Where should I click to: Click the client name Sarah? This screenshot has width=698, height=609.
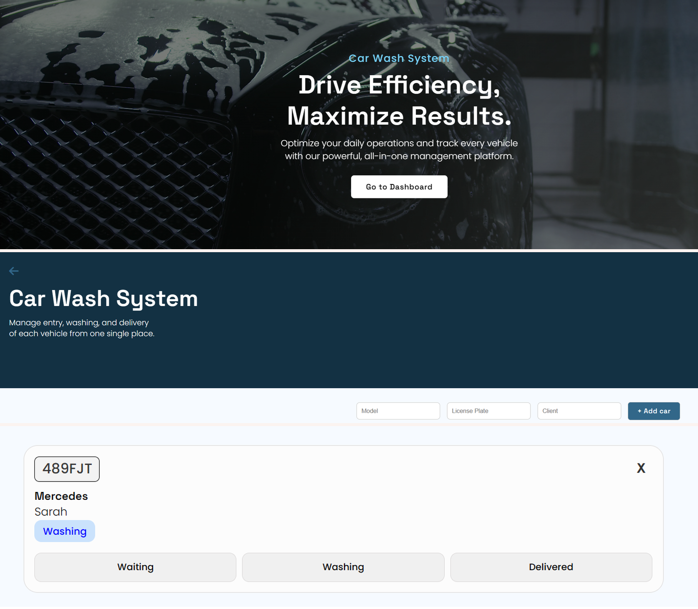[x=51, y=512]
